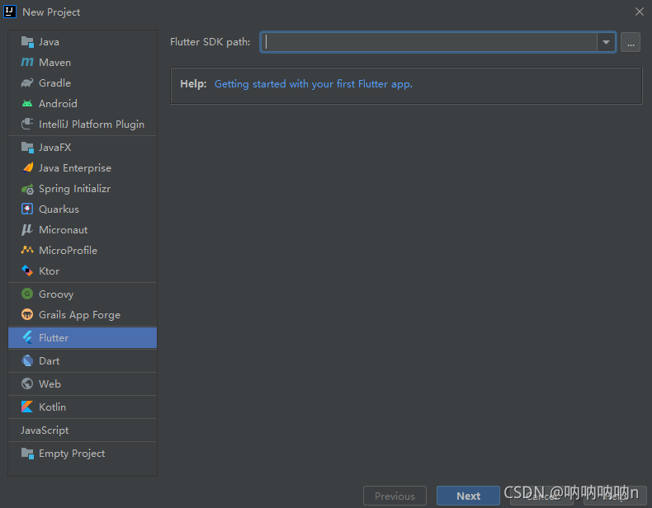Select the Java folder icon in project list

(27, 42)
